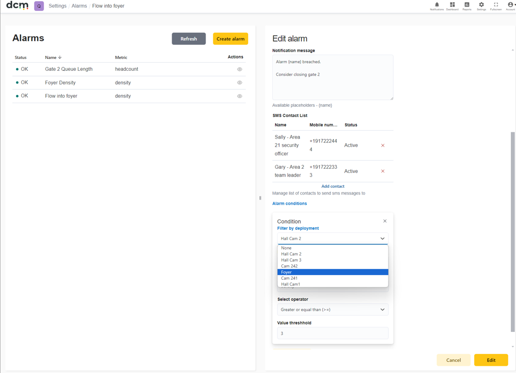This screenshot has height=373, width=516.
Task: Click the Alarm conditions link
Action: (289, 203)
